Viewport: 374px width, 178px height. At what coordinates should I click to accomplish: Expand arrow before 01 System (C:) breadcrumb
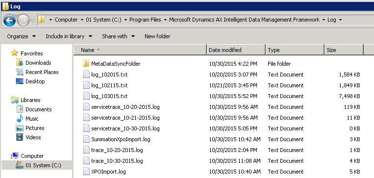[82, 20]
